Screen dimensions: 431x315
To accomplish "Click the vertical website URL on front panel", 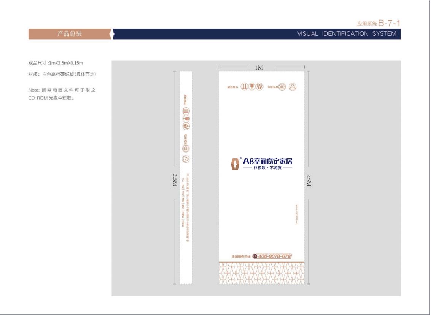I will 297,214.
